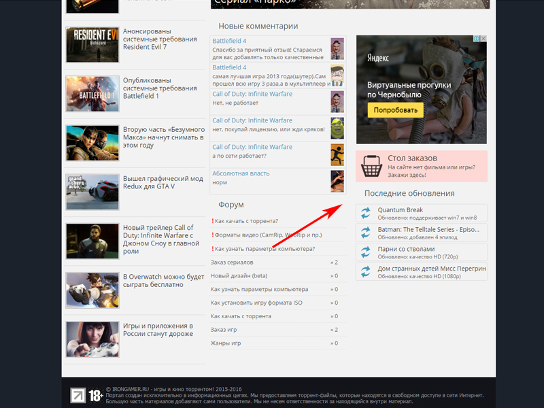The width and height of the screenshot is (544, 408).
Task: Click the avatar beside the 'норм' comment
Action: coord(337,182)
